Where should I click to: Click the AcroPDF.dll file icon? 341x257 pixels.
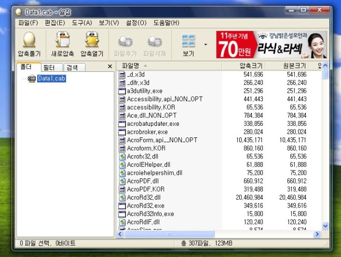[122, 181]
